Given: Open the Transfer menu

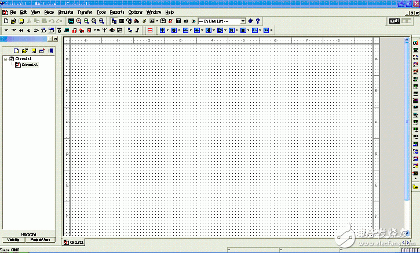Looking at the screenshot, I should (x=85, y=12).
